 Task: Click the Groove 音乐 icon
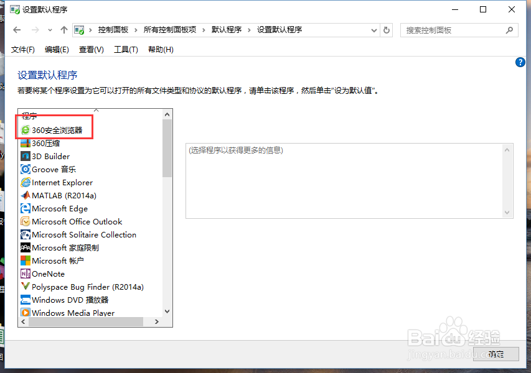(26, 170)
